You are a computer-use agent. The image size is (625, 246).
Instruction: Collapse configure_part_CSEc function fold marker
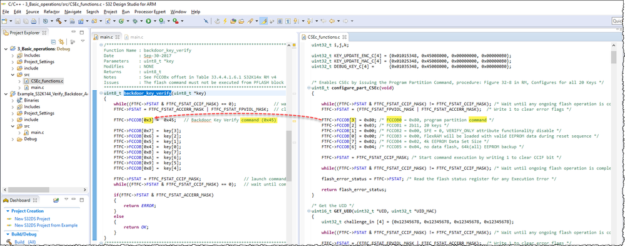(309, 87)
